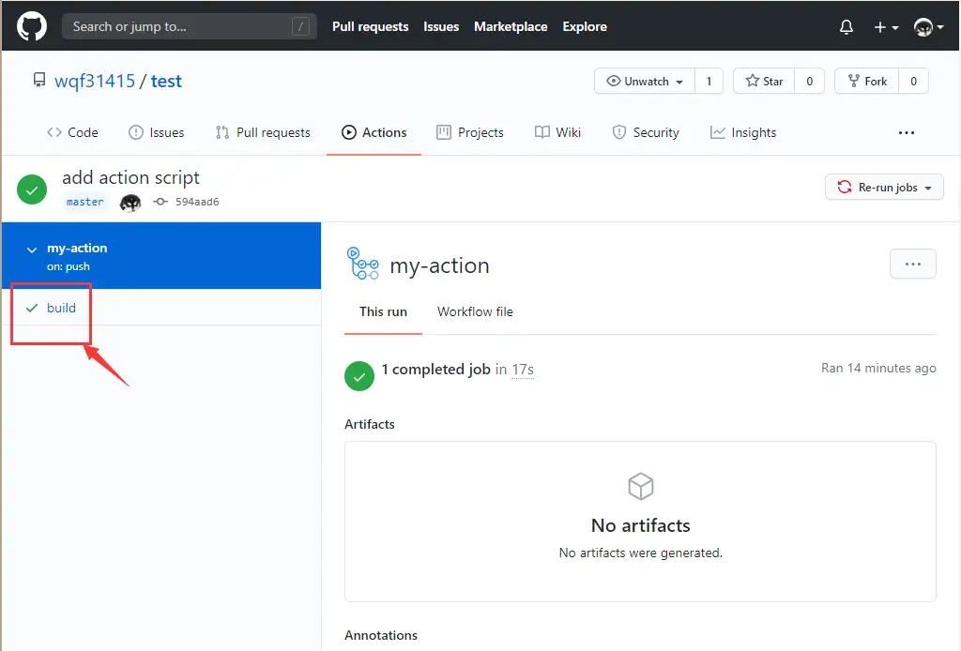The width and height of the screenshot is (961, 651).
Task: Click the green check beside build job
Action: point(32,308)
